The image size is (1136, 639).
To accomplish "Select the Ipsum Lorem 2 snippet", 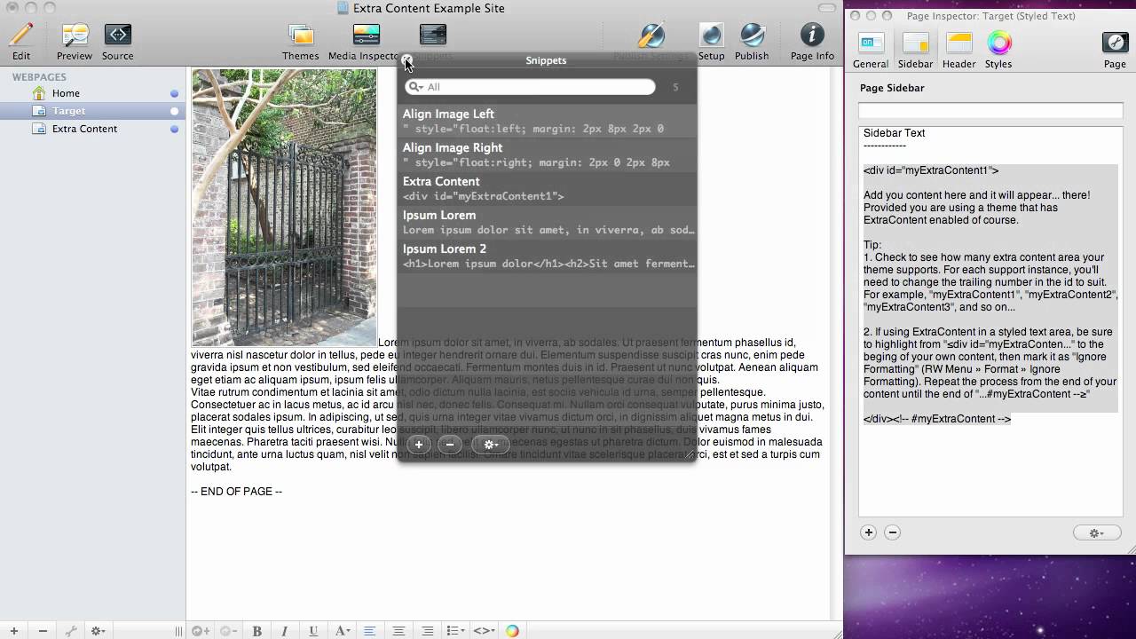I will pyautogui.click(x=547, y=256).
